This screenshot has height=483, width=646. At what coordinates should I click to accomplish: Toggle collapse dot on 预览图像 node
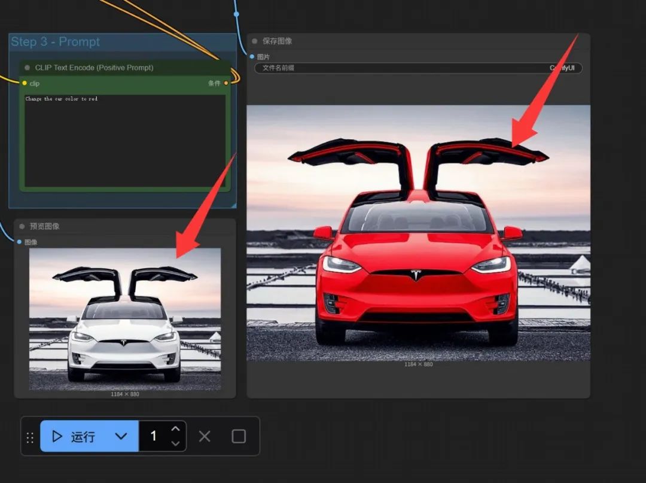[x=22, y=226]
